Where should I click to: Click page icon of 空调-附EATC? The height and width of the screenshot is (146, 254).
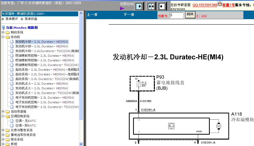coord(12,126)
